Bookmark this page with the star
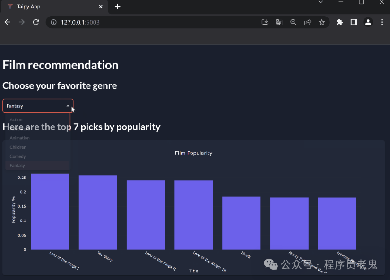The image size is (390, 280). [x=322, y=22]
